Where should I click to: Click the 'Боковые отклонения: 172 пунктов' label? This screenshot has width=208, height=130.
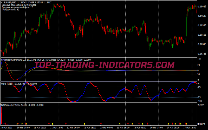(19, 5)
